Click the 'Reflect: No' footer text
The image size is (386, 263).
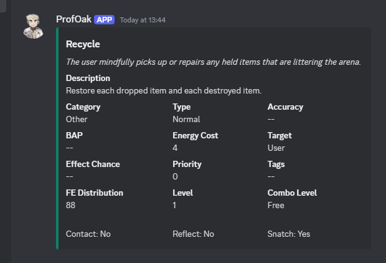click(x=193, y=234)
